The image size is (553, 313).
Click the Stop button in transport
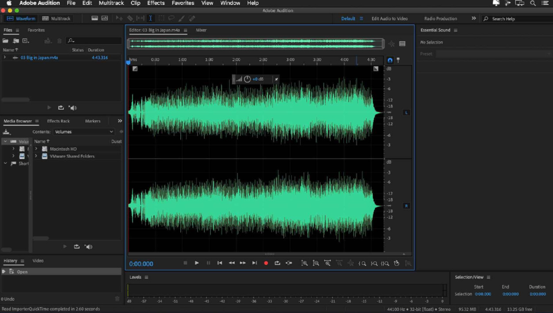pos(185,263)
